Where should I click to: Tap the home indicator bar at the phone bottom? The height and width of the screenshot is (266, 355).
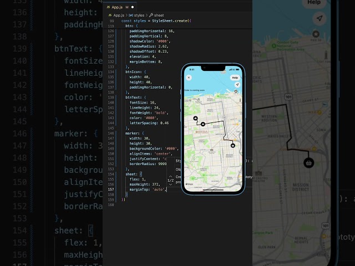click(213, 190)
